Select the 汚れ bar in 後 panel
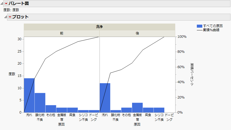The image size is (231, 130). 105,98
